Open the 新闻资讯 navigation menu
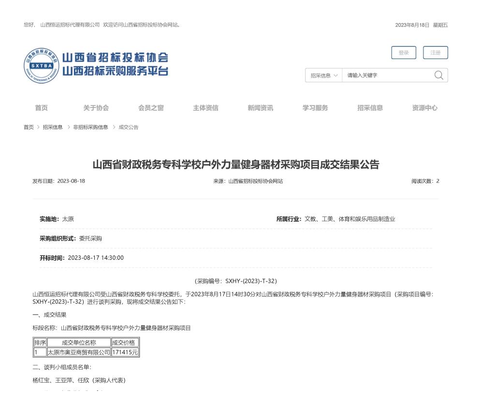Viewport: 495px width, 404px height. pyautogui.click(x=260, y=108)
